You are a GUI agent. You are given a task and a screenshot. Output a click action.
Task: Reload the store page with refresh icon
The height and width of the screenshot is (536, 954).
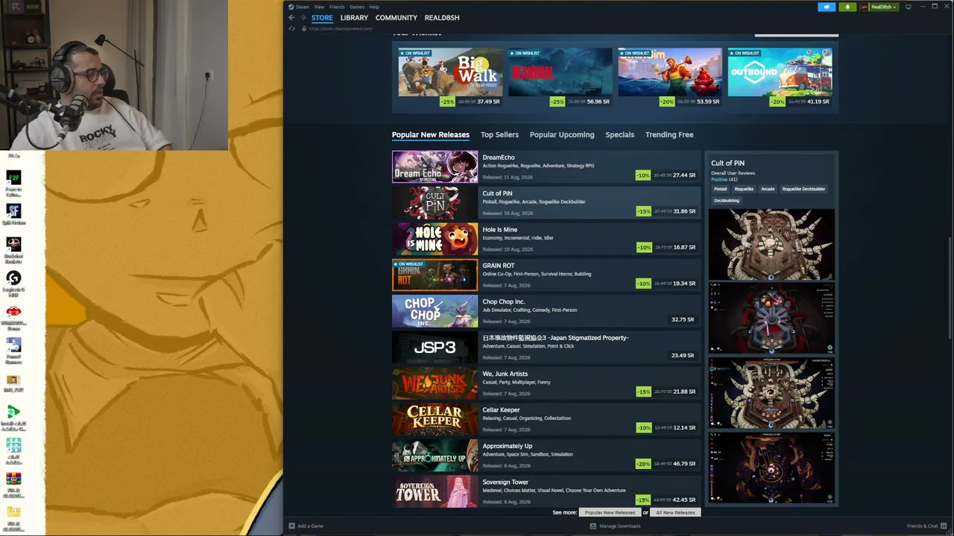tap(292, 29)
